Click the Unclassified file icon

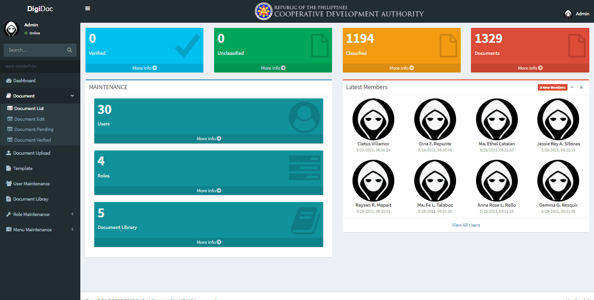(x=320, y=45)
